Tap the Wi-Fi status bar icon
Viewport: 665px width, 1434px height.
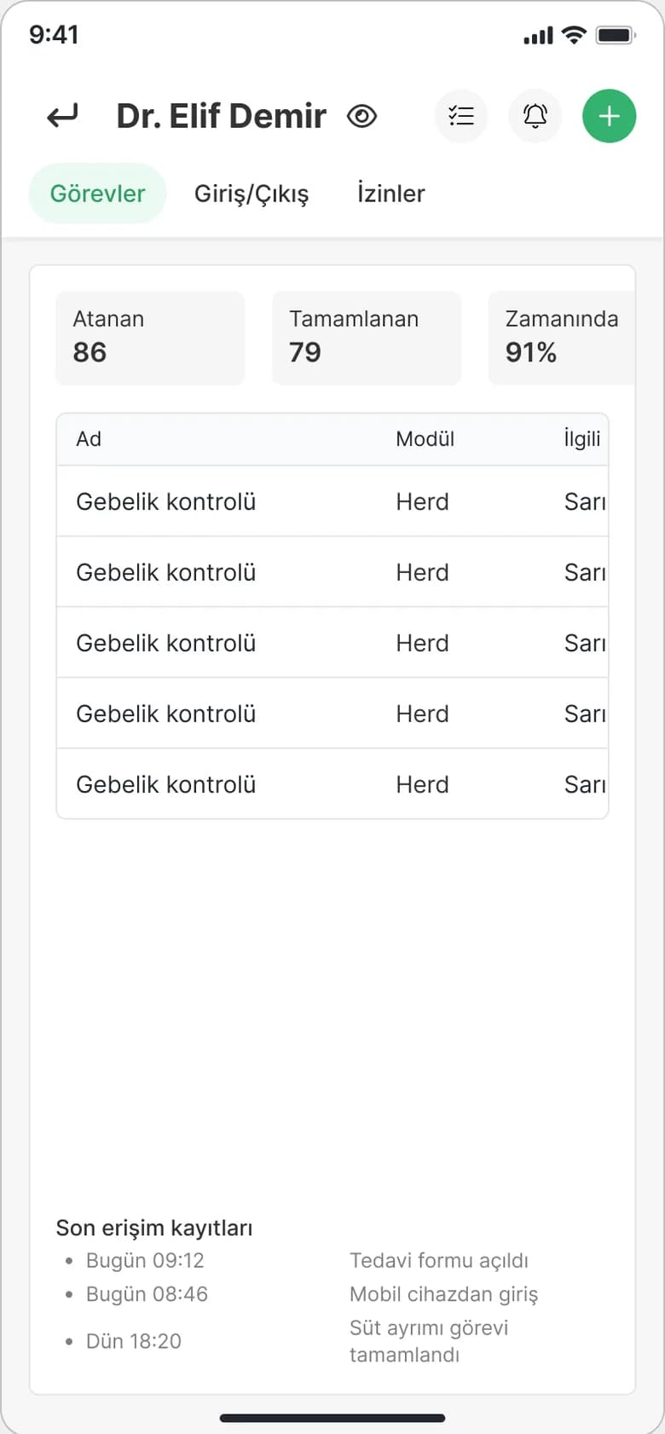tap(575, 35)
